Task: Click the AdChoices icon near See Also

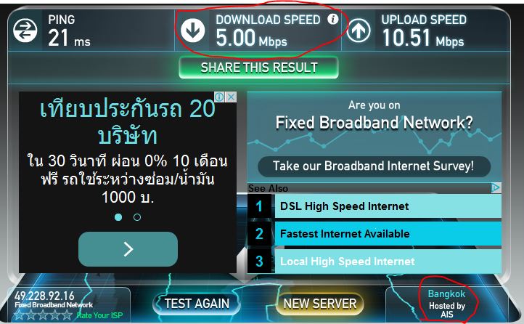Action: (496, 187)
